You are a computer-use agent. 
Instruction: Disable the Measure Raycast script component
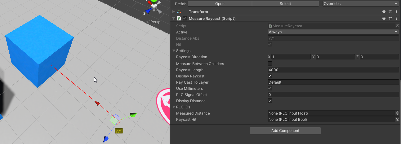click(x=185, y=19)
